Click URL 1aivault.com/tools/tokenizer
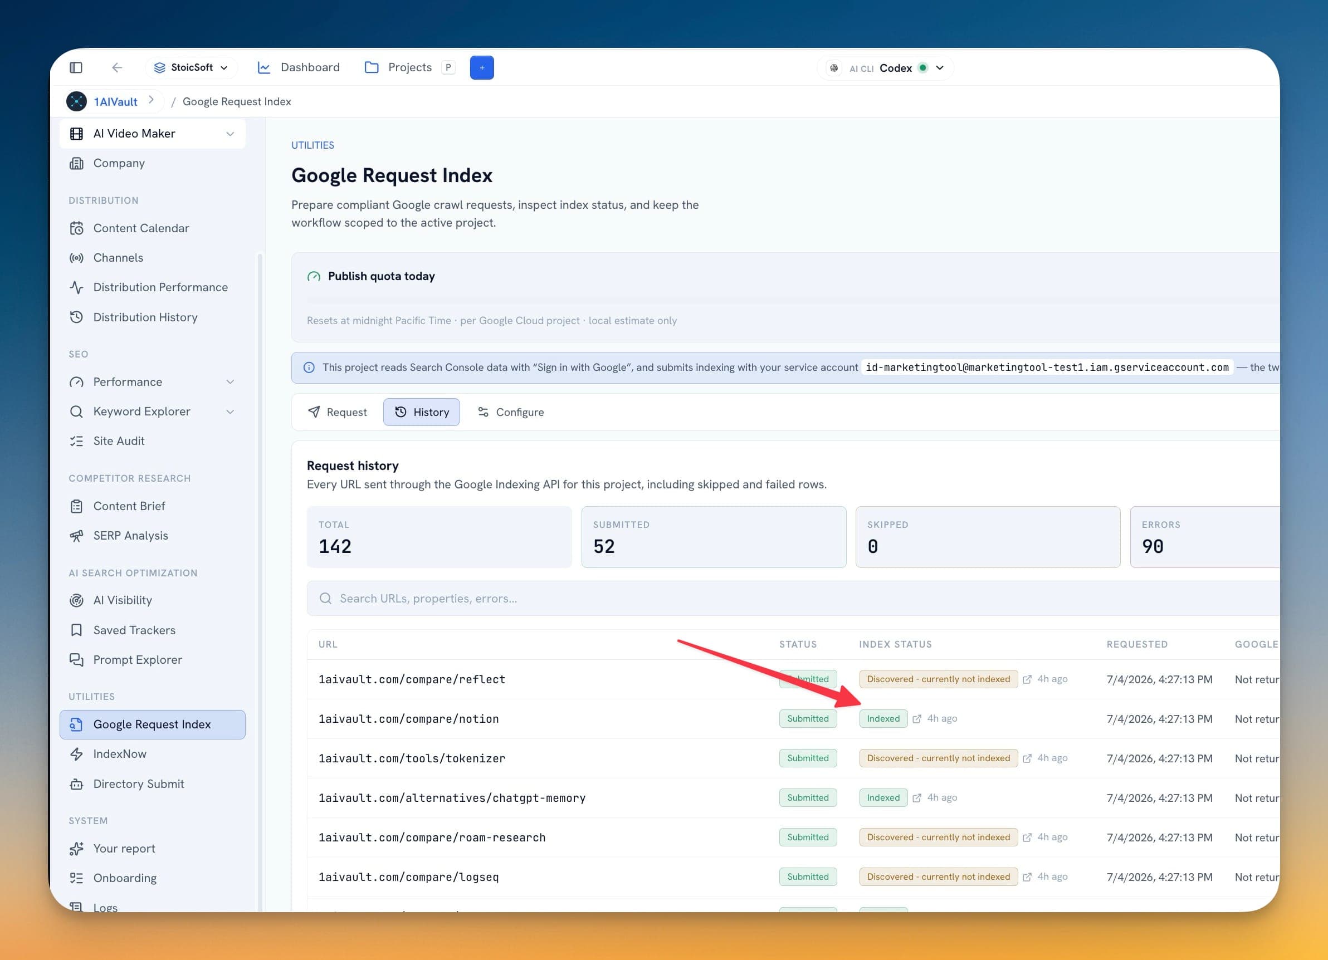 412,758
